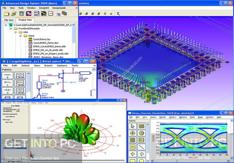Viewport: 234px width, 163px height.
Task: Expand the ADS Main menu bar overflow chevron
Action: coord(76,8)
